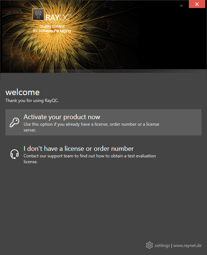207x255 pixels.
Task: Click the welcome heading
Action: point(23,92)
